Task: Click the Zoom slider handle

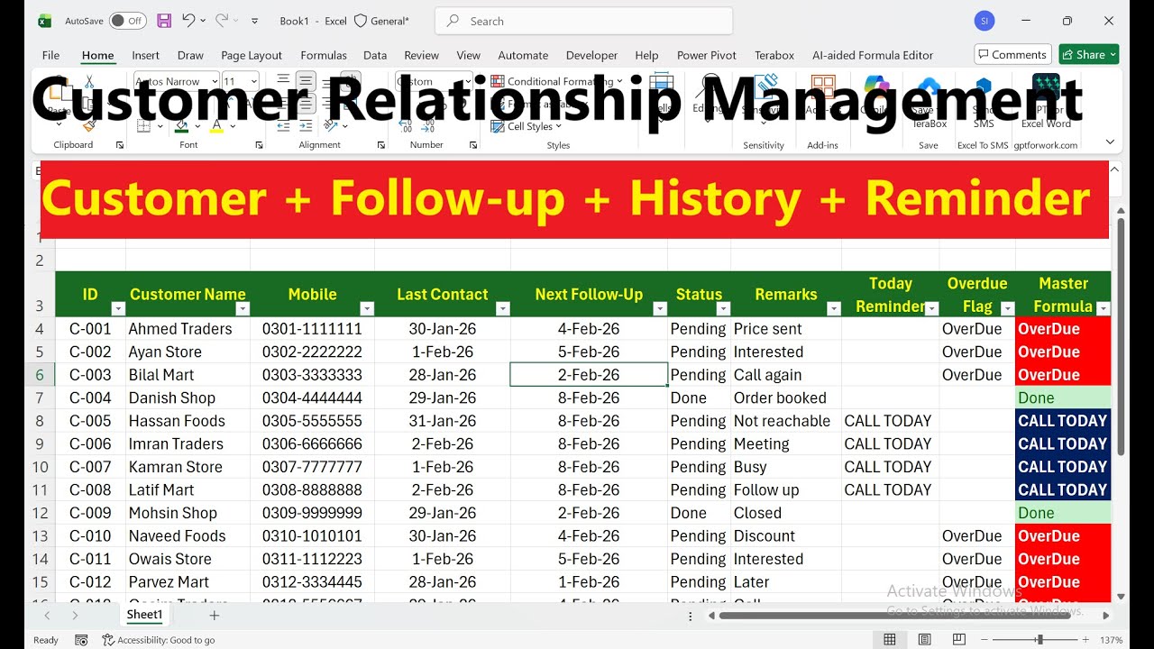Action: [x=1040, y=640]
